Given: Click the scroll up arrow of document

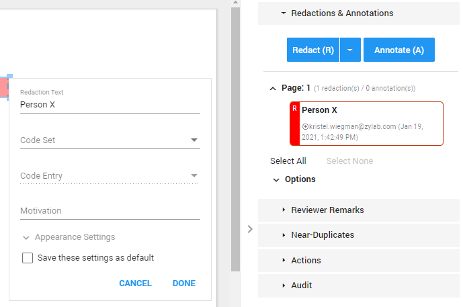Looking at the screenshot, I should pyautogui.click(x=235, y=3).
